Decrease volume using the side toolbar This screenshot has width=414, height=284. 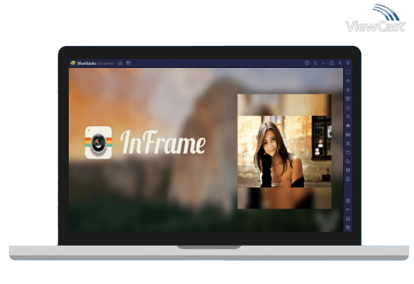point(348,90)
